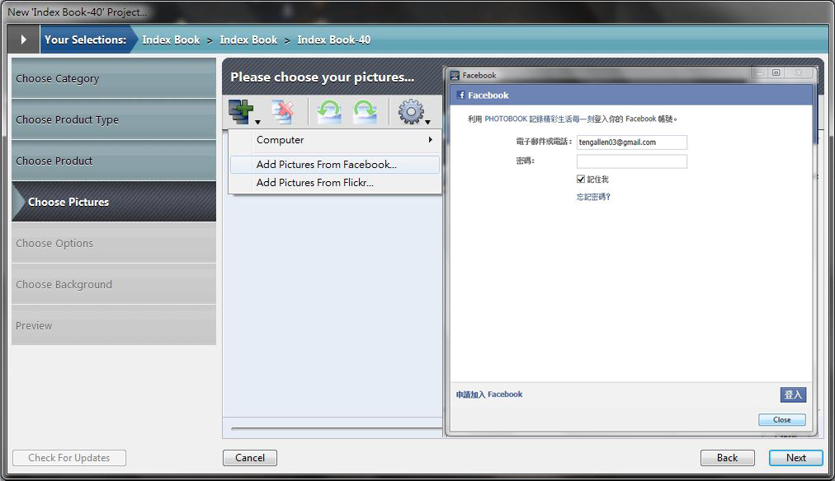The height and width of the screenshot is (481, 835).
Task: Open the gear settings icon
Action: click(410, 111)
